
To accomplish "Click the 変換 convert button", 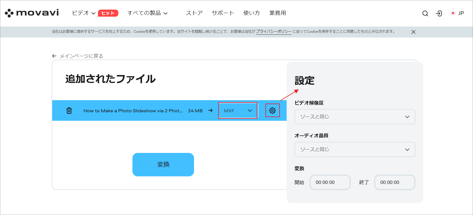I will point(163,164).
